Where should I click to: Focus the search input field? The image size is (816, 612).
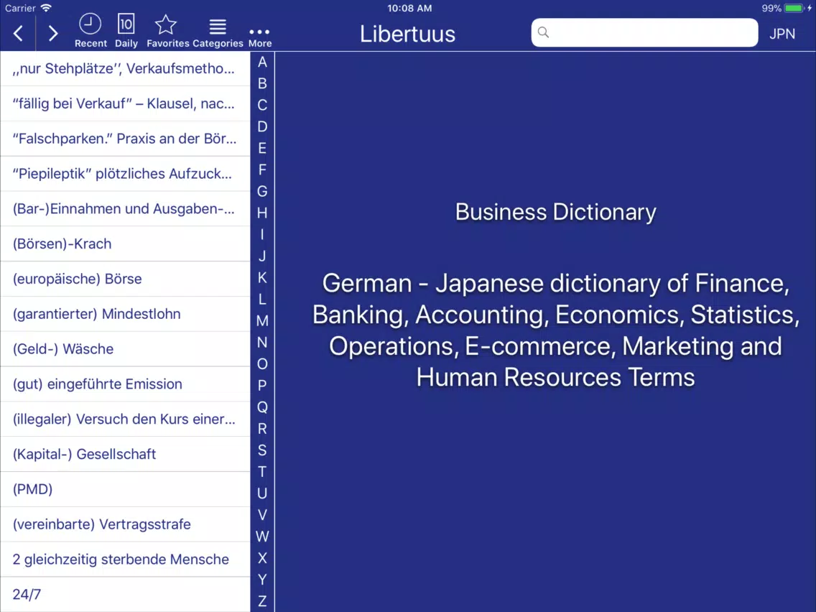click(x=644, y=33)
